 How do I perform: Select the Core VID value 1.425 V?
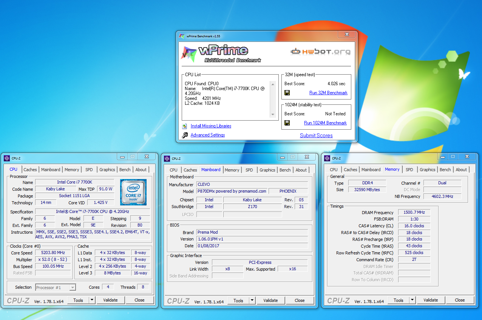pos(100,202)
